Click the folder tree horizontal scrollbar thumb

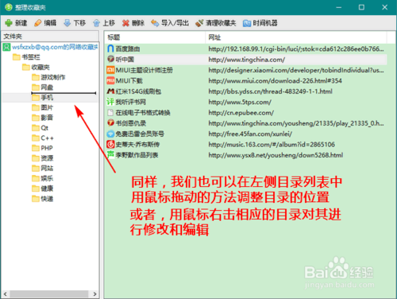pos(49,293)
